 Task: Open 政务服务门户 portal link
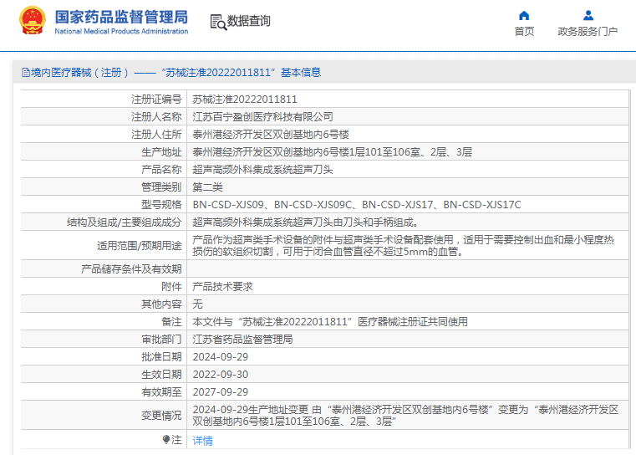pos(588,32)
